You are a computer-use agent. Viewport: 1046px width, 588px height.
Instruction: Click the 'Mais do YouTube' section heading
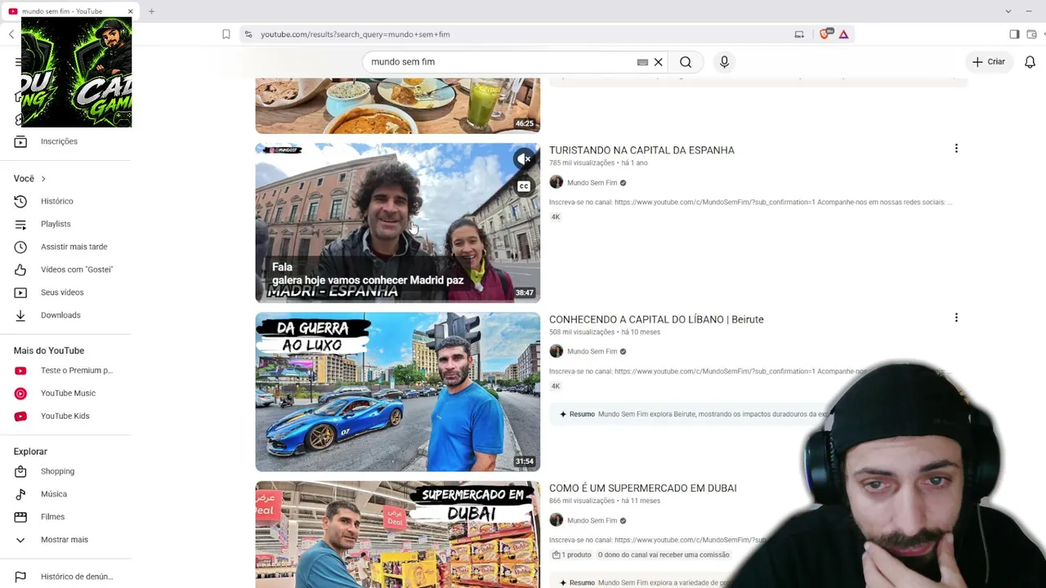(x=49, y=351)
